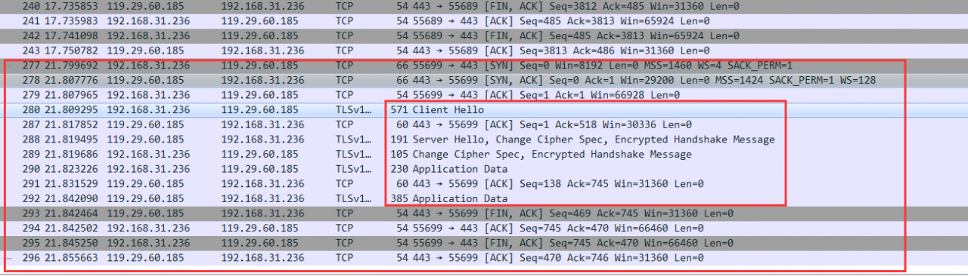Click packet 289 info starting with Change Cipher Spec
This screenshot has width=968, height=276.
(552, 155)
